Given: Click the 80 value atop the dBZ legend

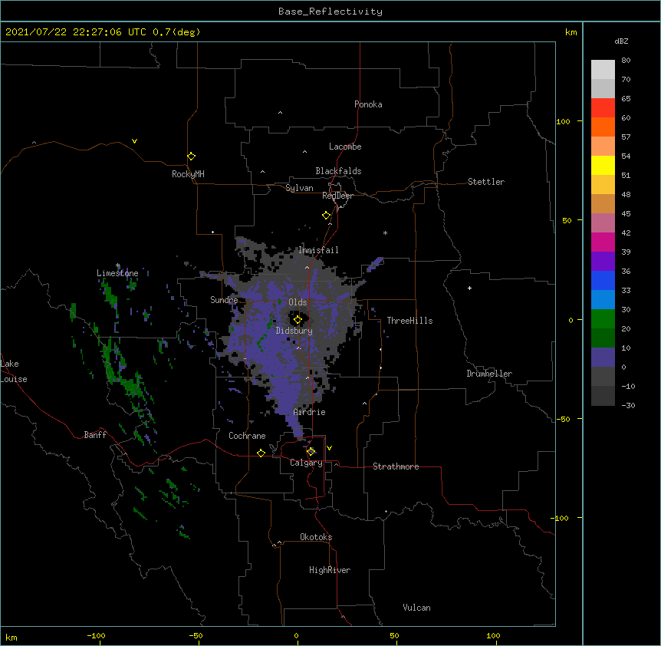Looking at the screenshot, I should point(626,61).
